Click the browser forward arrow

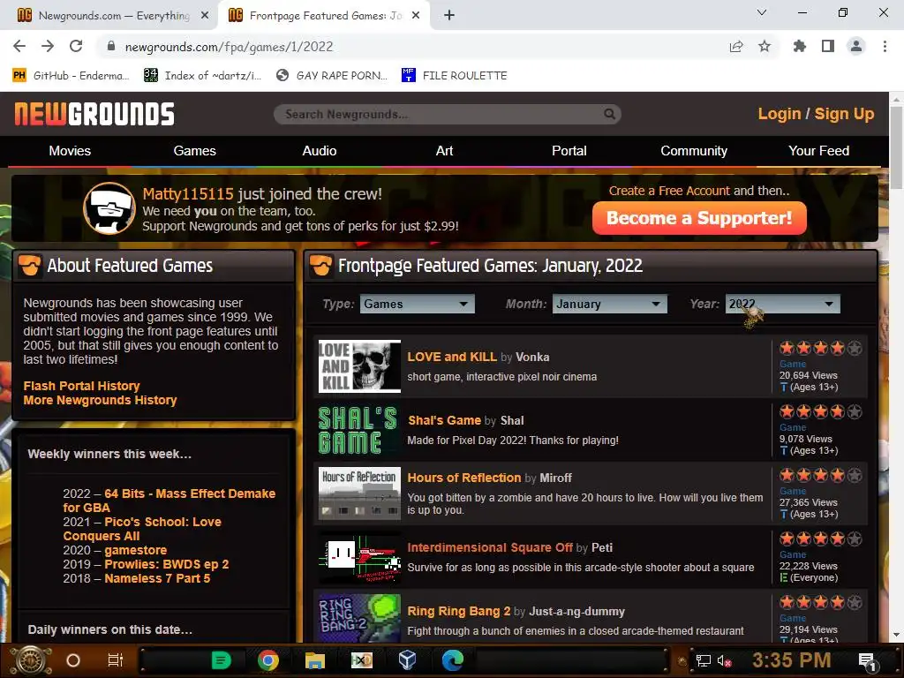click(x=48, y=46)
